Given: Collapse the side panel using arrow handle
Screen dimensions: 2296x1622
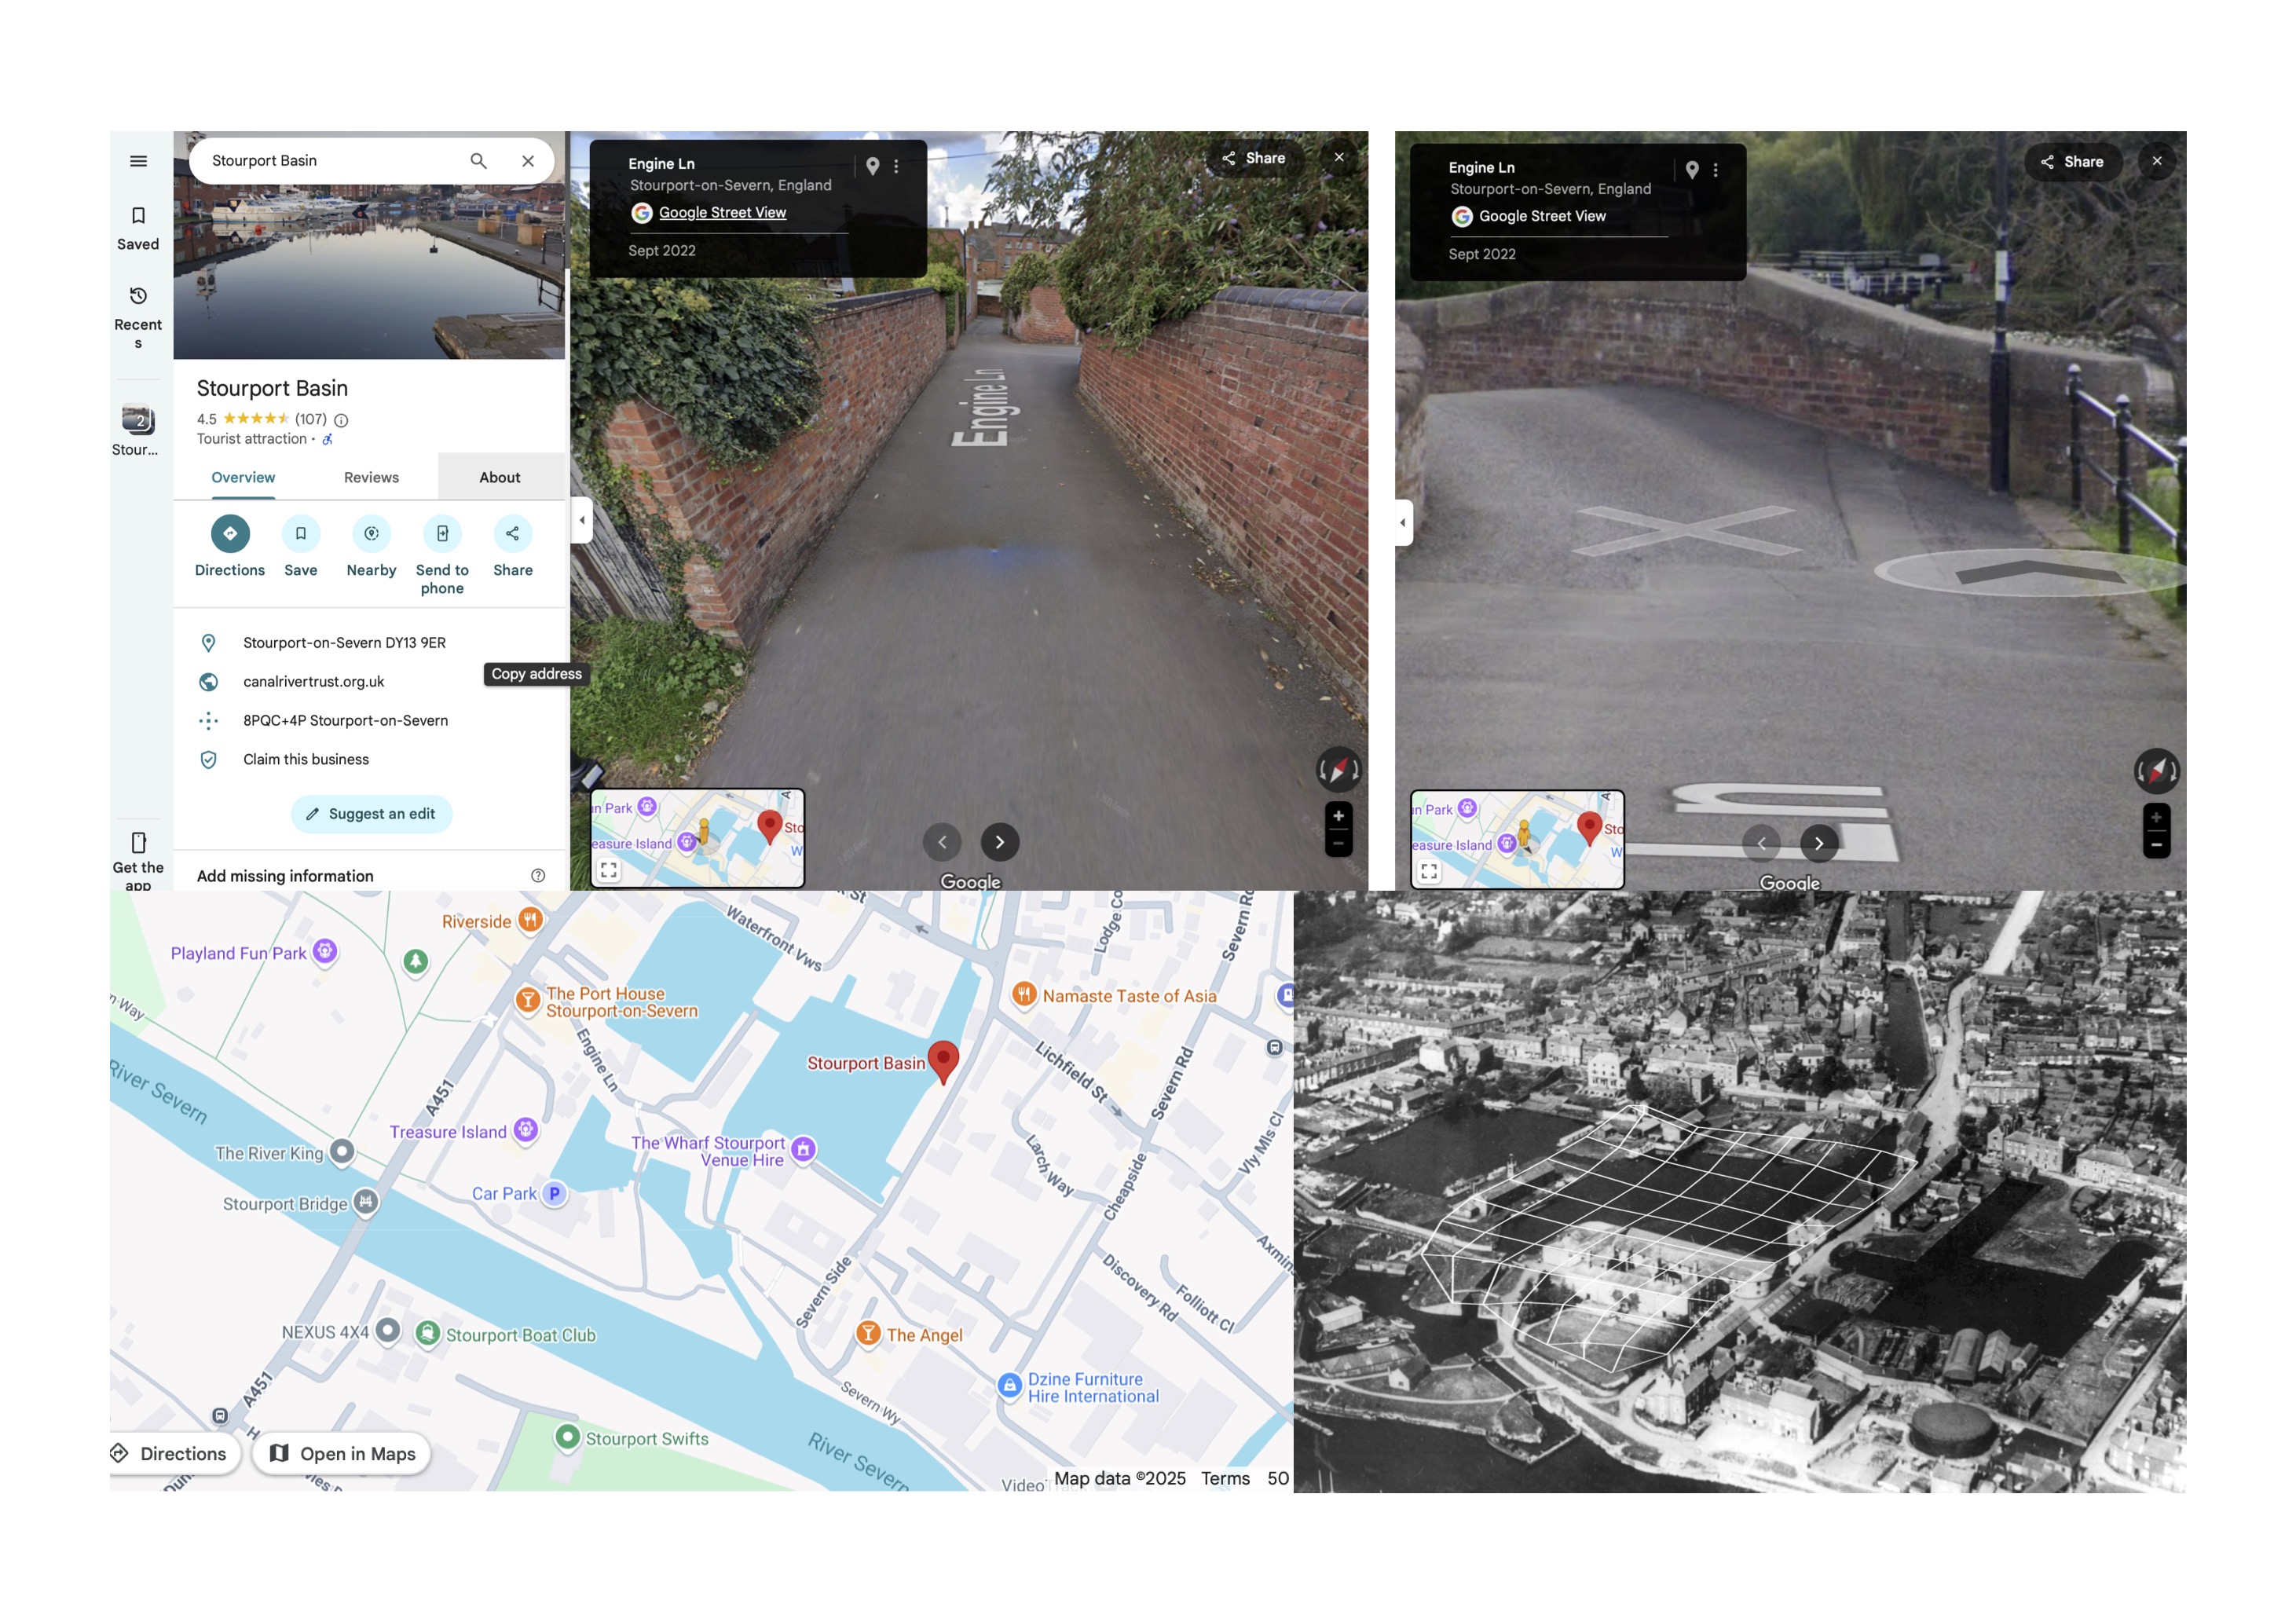Looking at the screenshot, I should point(582,520).
